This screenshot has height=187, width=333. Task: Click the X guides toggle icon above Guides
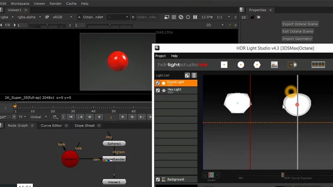(217, 175)
